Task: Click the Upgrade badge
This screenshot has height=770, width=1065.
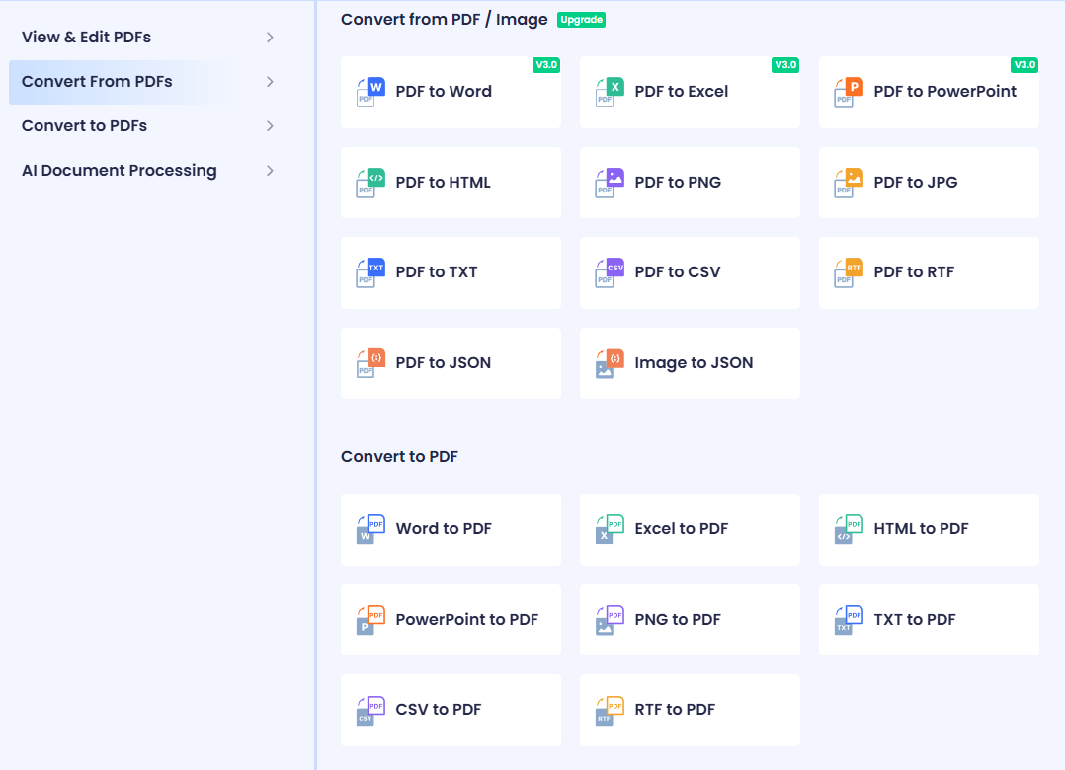Action: 581,19
